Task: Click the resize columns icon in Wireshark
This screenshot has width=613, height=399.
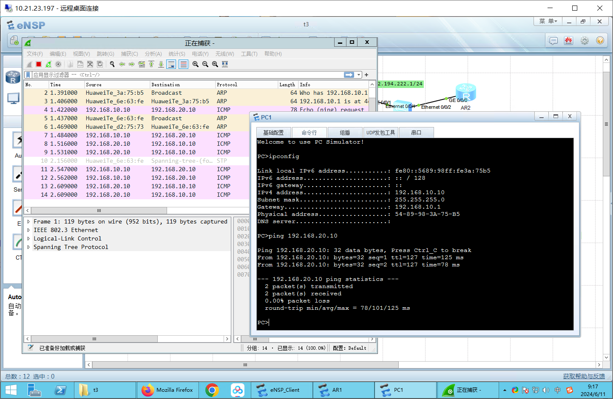Action: 225,64
